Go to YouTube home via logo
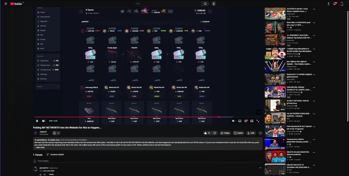Image resolution: width=349 pixels, height=176 pixels. [x=16, y=4]
